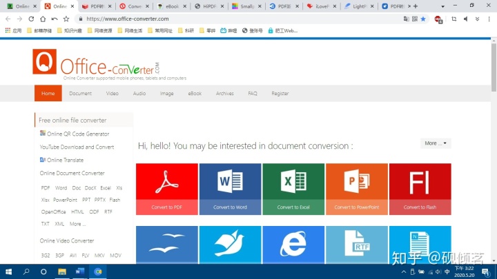Switch to the HiPDF browser tab
This screenshot has width=497, height=279.
pyautogui.click(x=209, y=6)
